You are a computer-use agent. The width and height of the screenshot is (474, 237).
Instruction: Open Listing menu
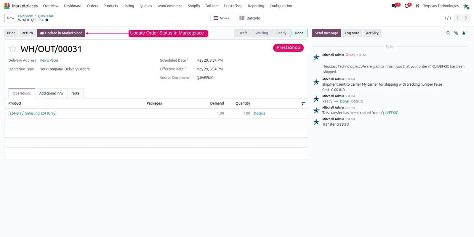(x=129, y=6)
